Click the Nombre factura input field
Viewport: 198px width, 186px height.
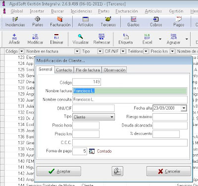(130, 91)
